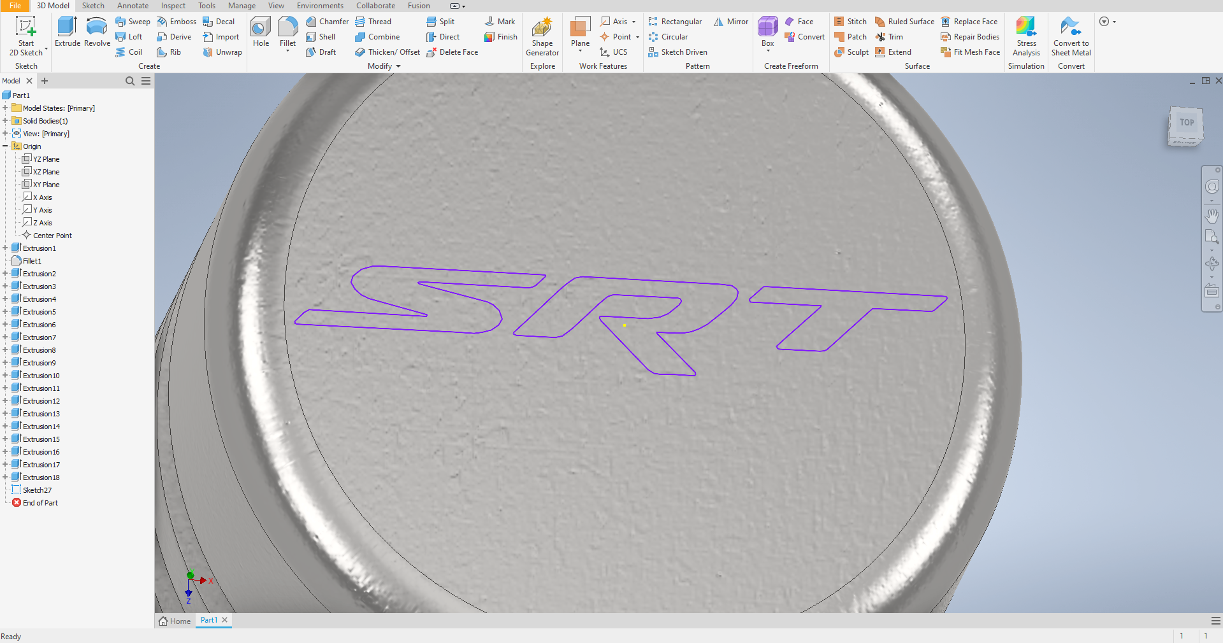Create a Freeform Box
This screenshot has height=643, width=1223.
coord(767,33)
